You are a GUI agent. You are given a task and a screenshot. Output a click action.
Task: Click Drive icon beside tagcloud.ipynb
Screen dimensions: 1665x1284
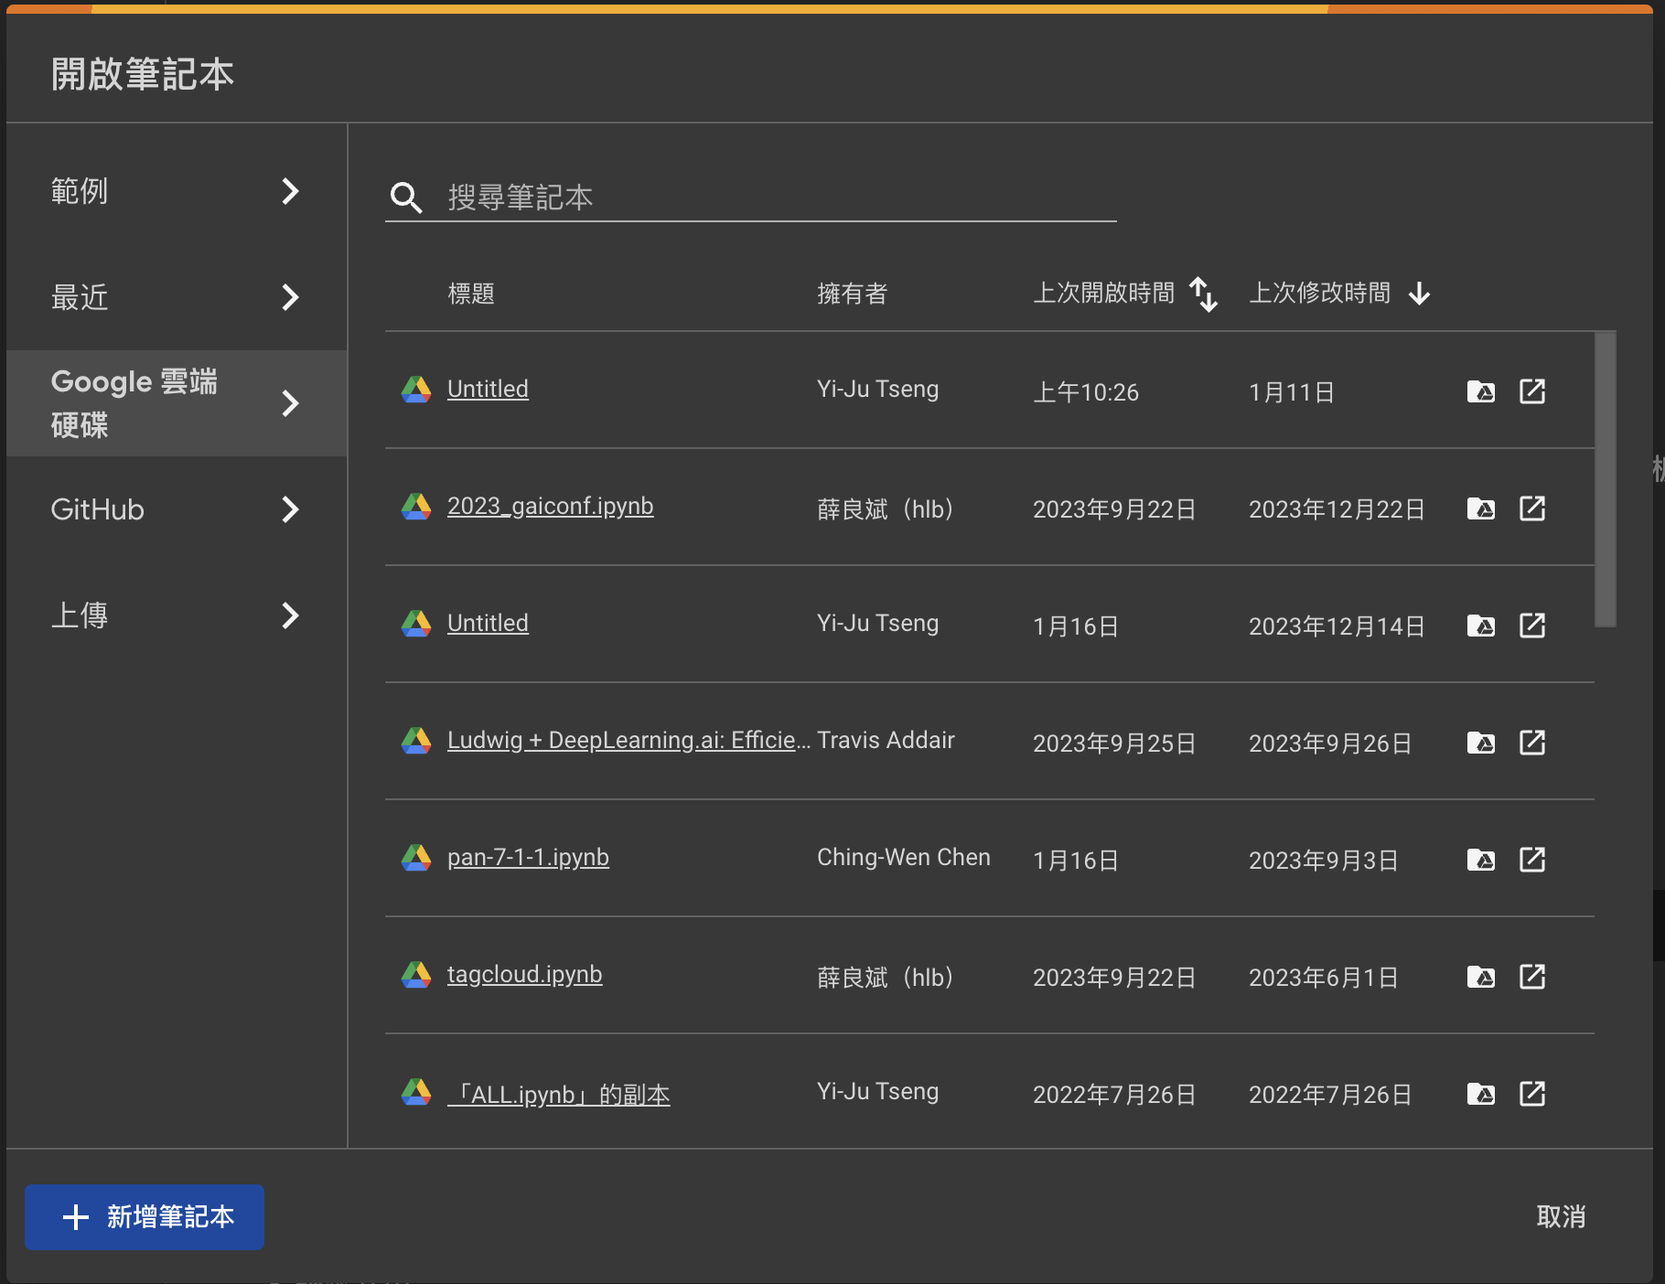coord(416,975)
